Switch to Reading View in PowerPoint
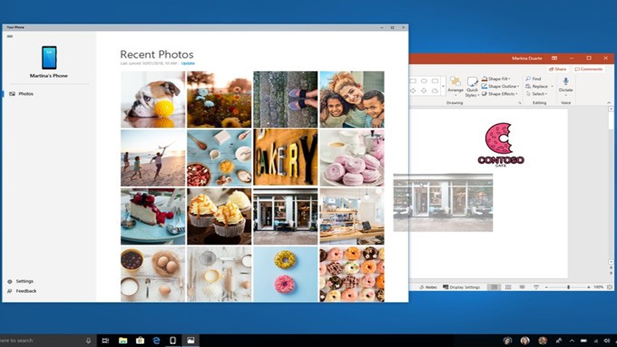Image resolution: width=617 pixels, height=347 pixels. 522,287
